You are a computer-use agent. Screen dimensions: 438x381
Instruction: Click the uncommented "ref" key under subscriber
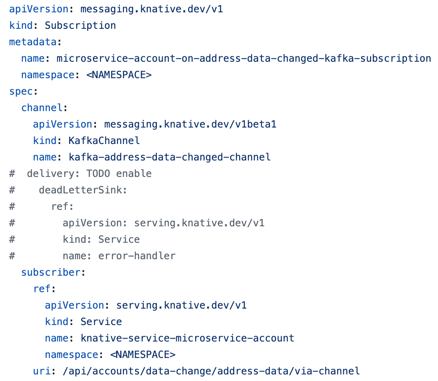pos(42,289)
